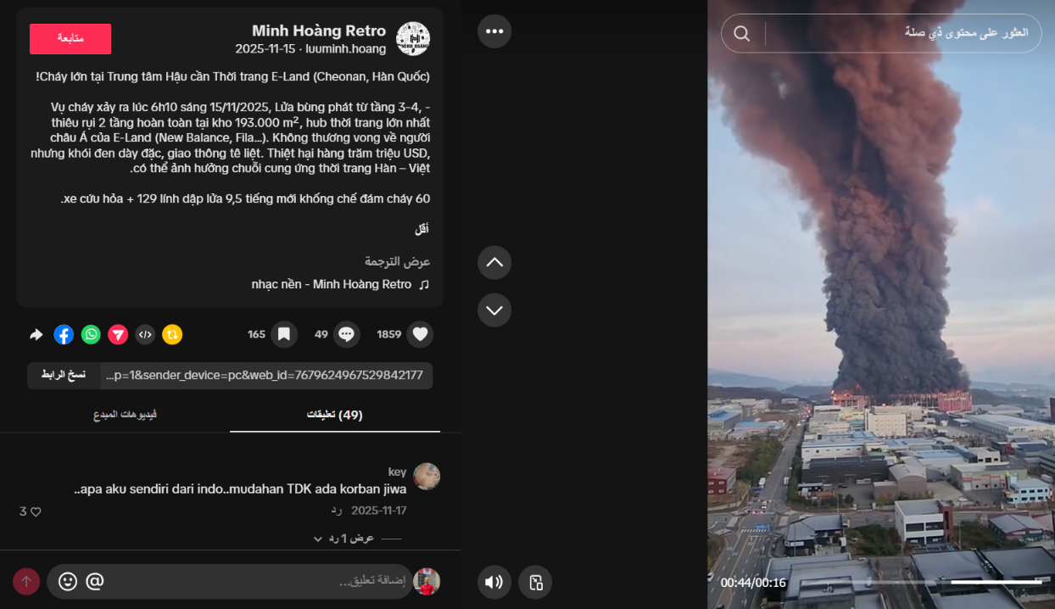The image size is (1055, 609).
Task: Open comments via speech bubble icon
Action: coord(346,334)
